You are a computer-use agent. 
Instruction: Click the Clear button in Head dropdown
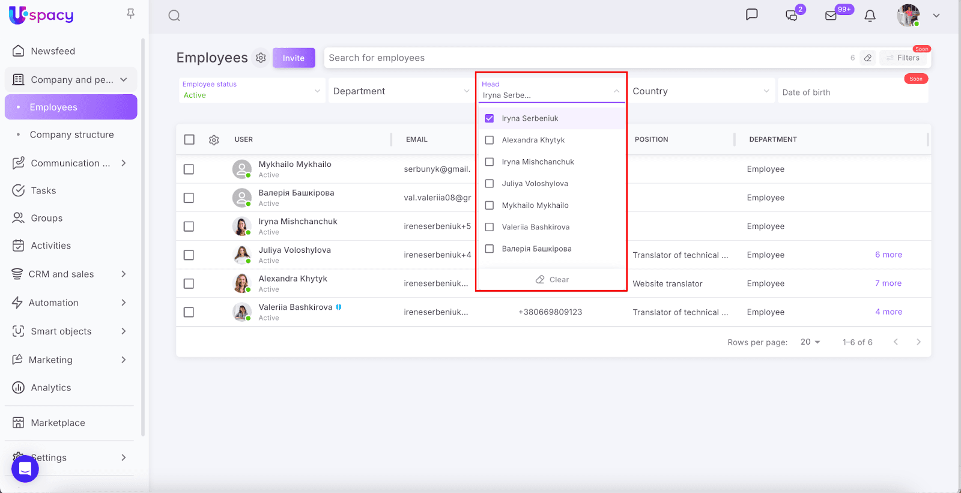[552, 279]
